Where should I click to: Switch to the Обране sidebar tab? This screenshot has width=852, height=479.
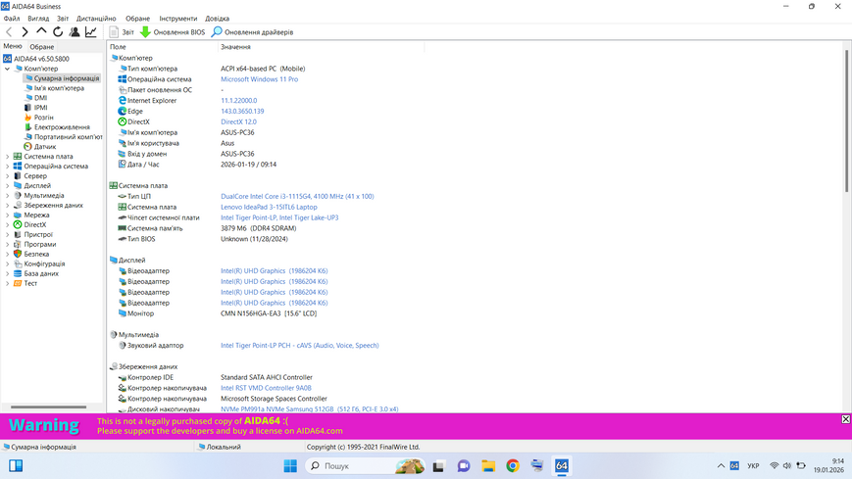click(x=42, y=47)
